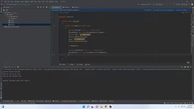Viewport: 194px width, 109px height.
Task: Open the Unit Tests tool window tab
Action: tap(40, 101)
